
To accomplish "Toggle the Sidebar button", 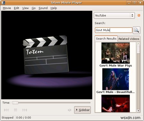I will [x=83, y=110].
